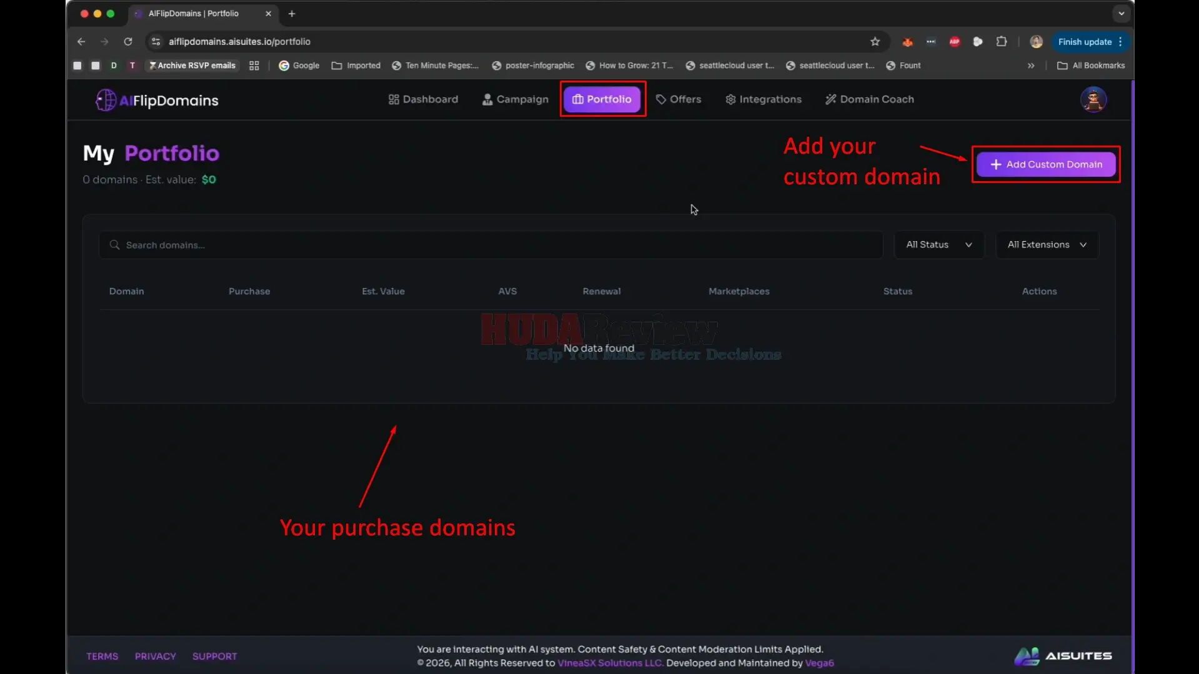The height and width of the screenshot is (674, 1199).
Task: Open the user avatar menu
Action: click(x=1093, y=99)
